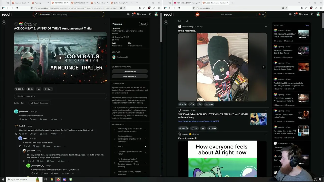The width and height of the screenshot is (324, 182).
Task: Reply to potionseller123's comment
Action: click(33, 119)
